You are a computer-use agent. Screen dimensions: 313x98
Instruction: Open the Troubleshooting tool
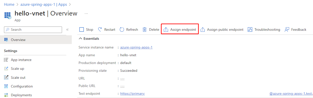264,30
